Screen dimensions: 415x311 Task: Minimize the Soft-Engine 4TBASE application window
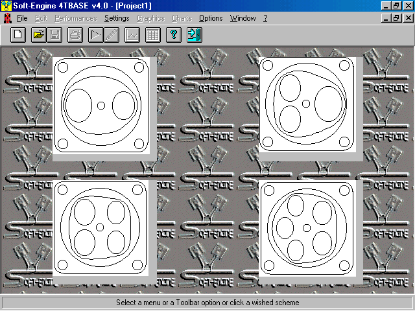386,6
